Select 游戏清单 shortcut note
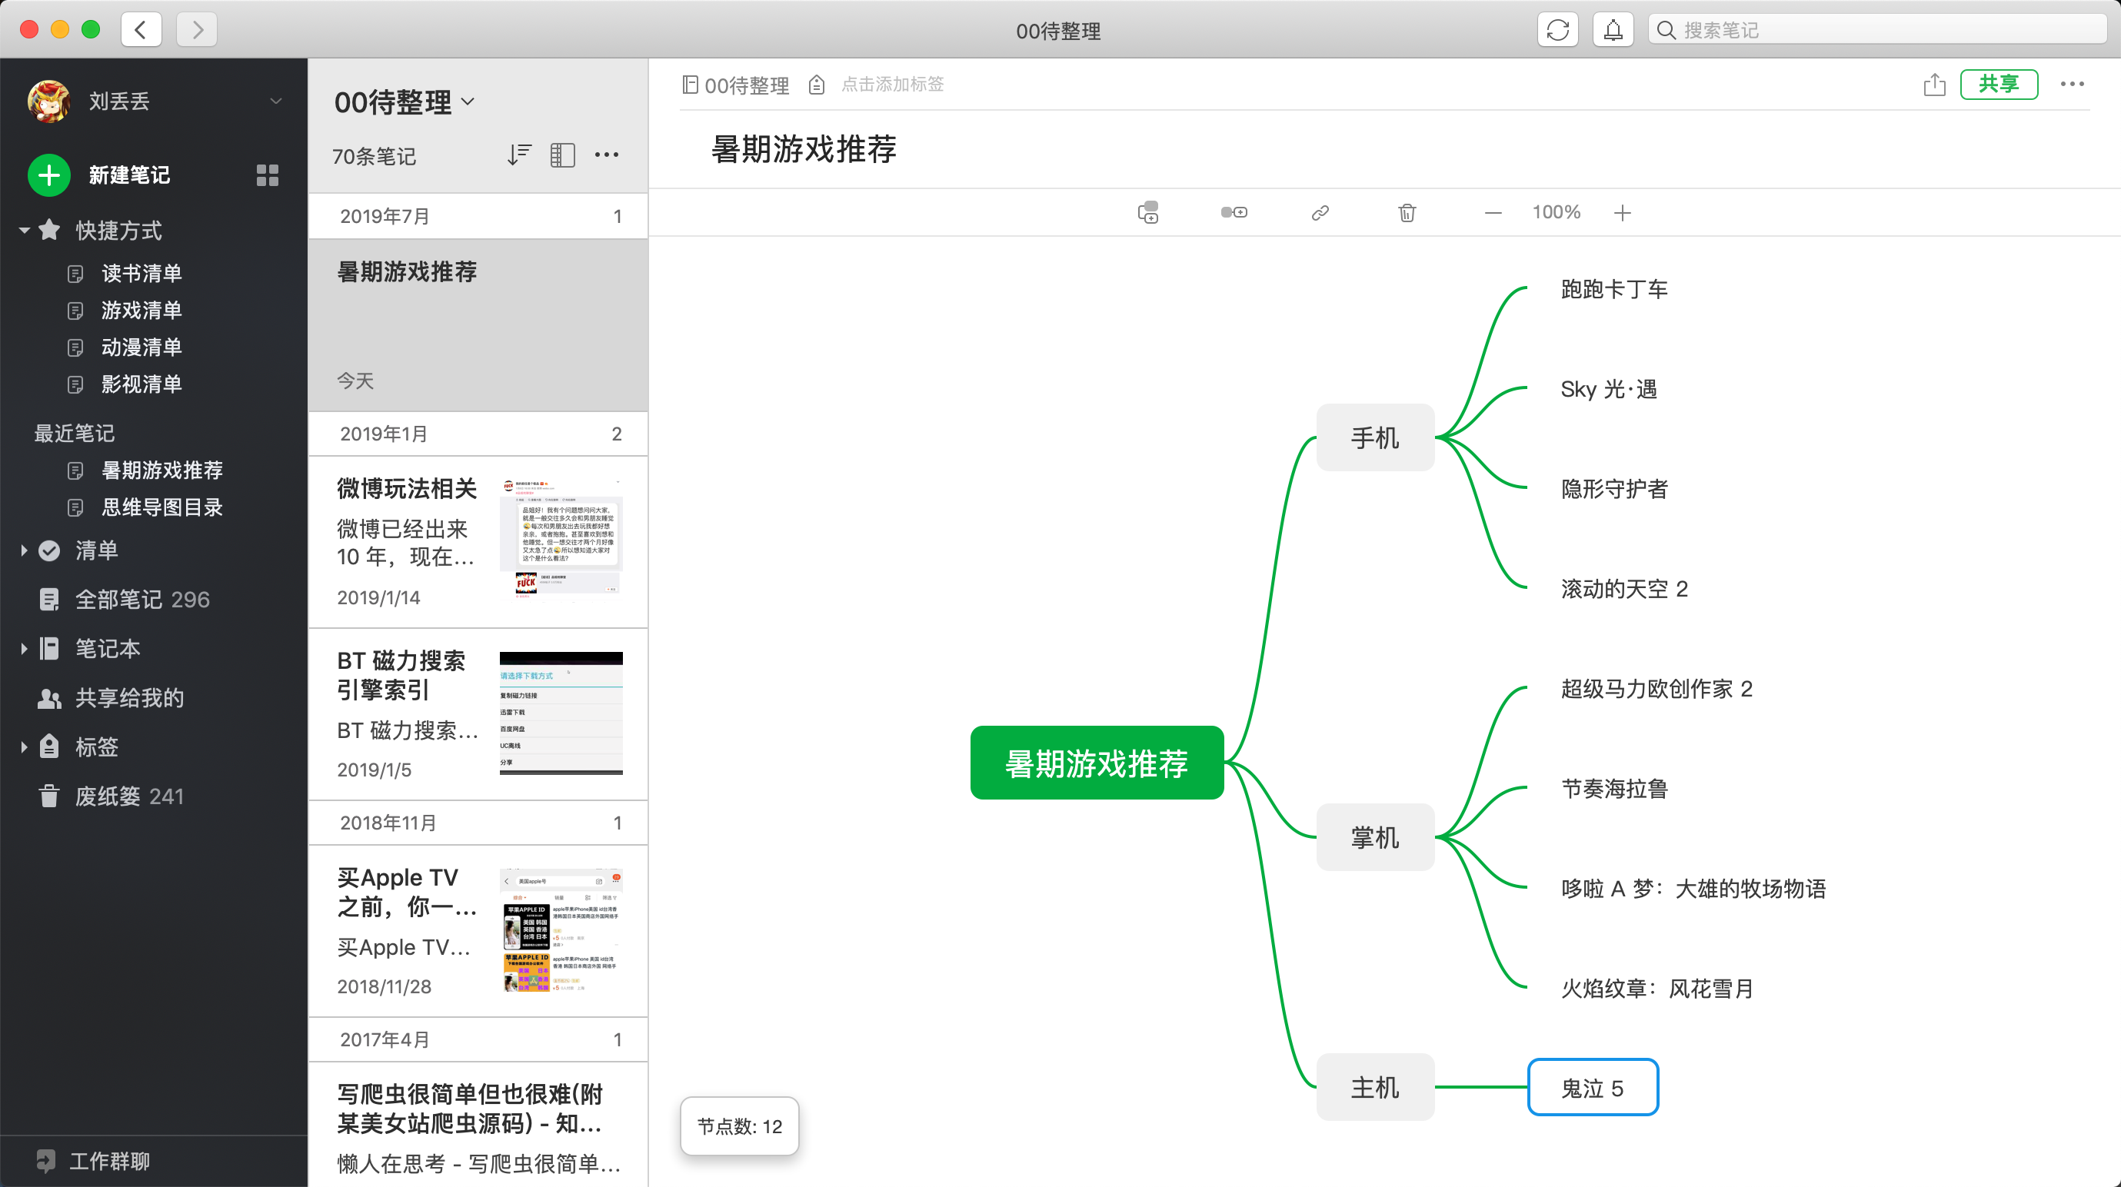Image resolution: width=2121 pixels, height=1187 pixels. (x=142, y=311)
